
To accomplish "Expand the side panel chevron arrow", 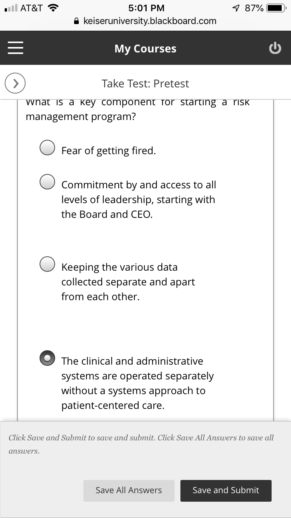I will 15,83.
